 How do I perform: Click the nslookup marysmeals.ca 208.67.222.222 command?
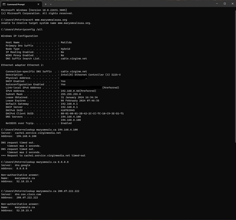click(40, 191)
